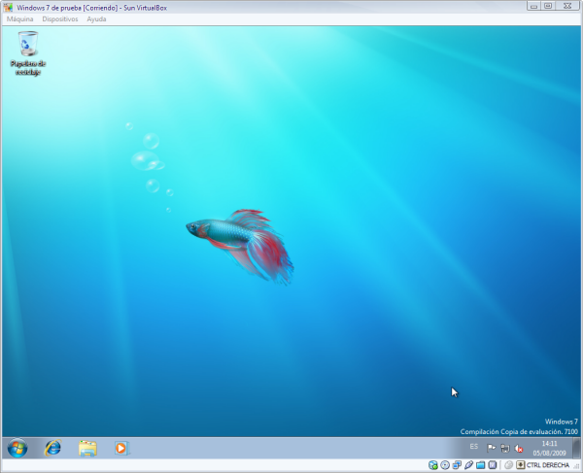Open the Máquina menu
This screenshot has width=583, height=473.
click(x=19, y=18)
